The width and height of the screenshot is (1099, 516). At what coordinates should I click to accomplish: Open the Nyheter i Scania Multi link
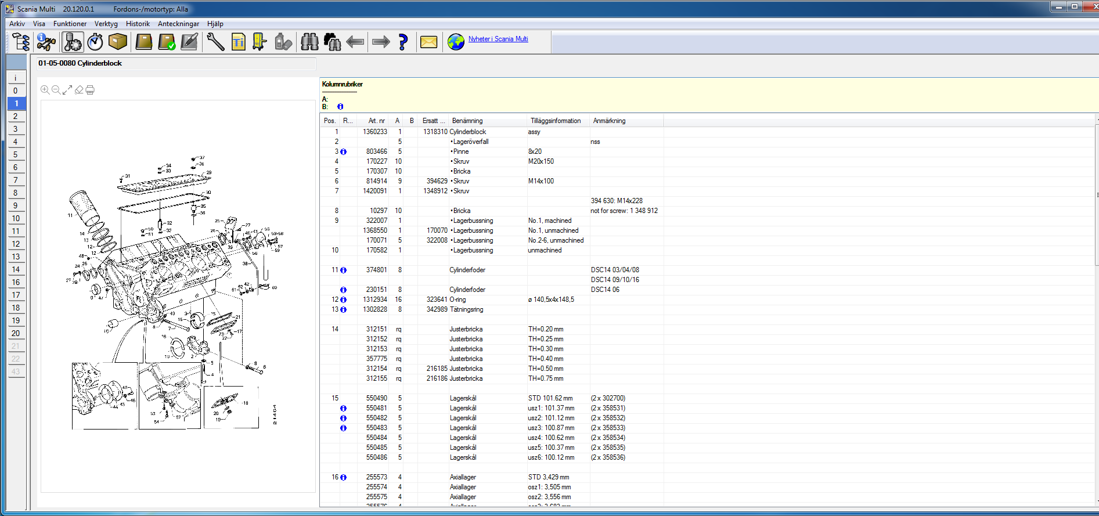(498, 39)
